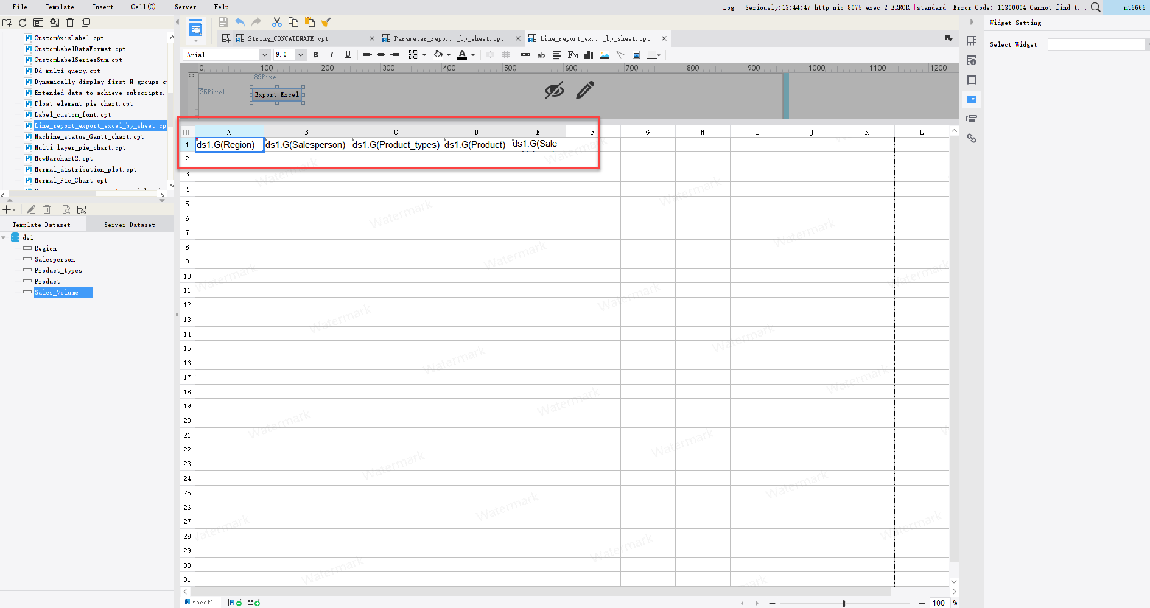Insert an image into the cell

[604, 55]
